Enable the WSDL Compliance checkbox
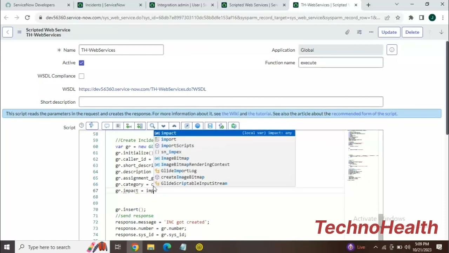Image resolution: width=449 pixels, height=253 pixels. (x=81, y=76)
